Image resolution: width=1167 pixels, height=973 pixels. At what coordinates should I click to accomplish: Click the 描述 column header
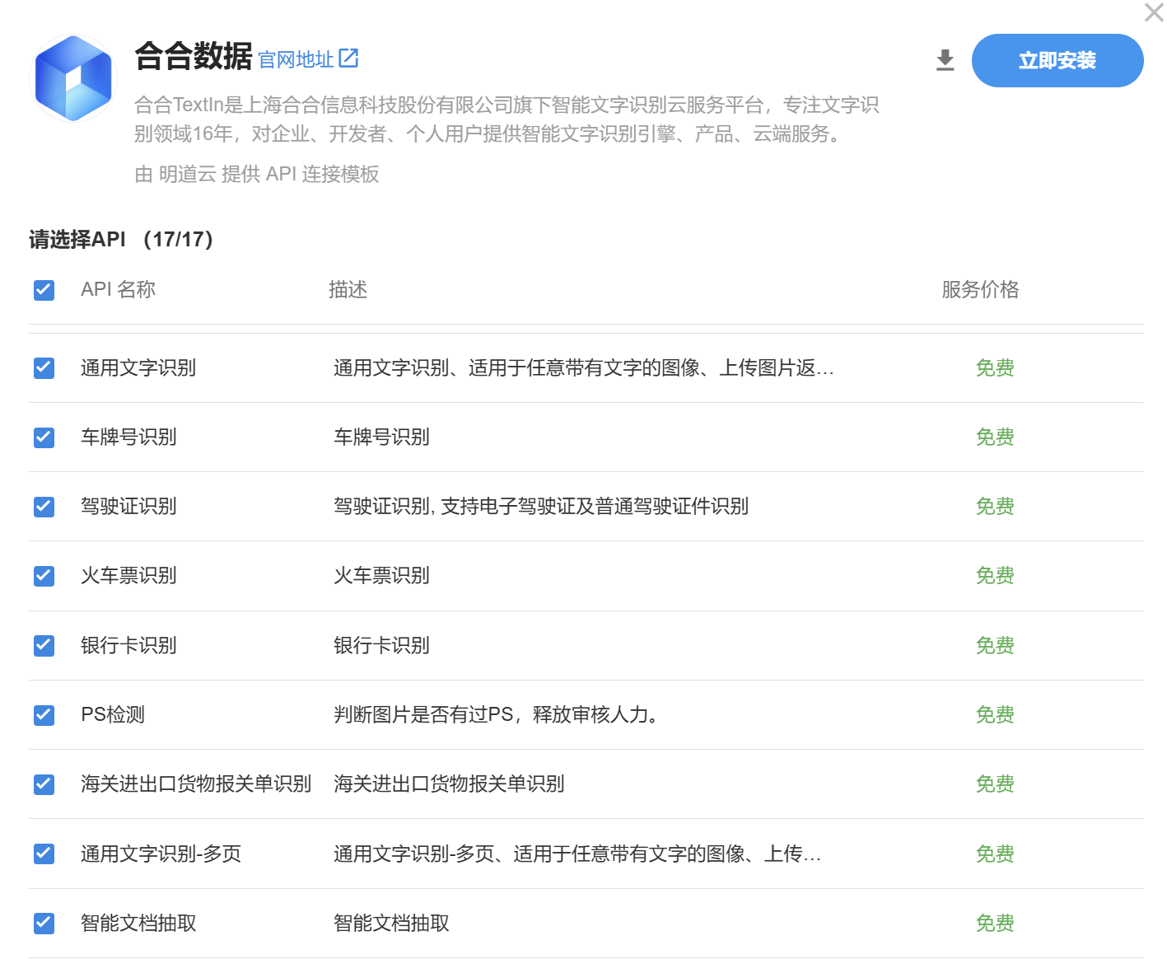click(x=348, y=289)
